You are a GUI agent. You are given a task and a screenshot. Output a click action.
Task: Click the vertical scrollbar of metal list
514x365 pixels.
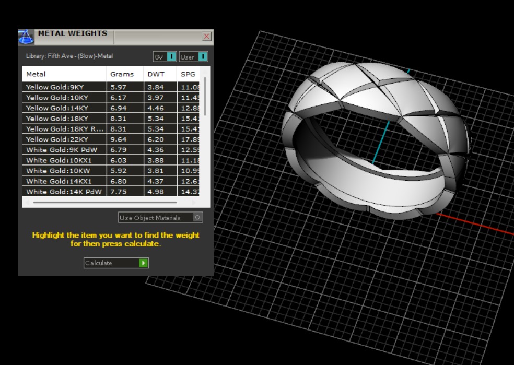coord(205,96)
